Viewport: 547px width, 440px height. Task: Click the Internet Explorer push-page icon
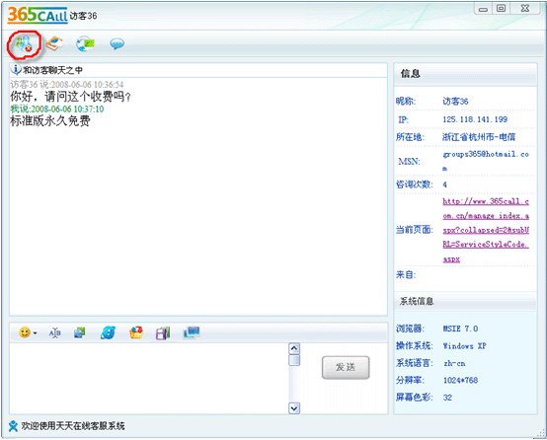[108, 333]
